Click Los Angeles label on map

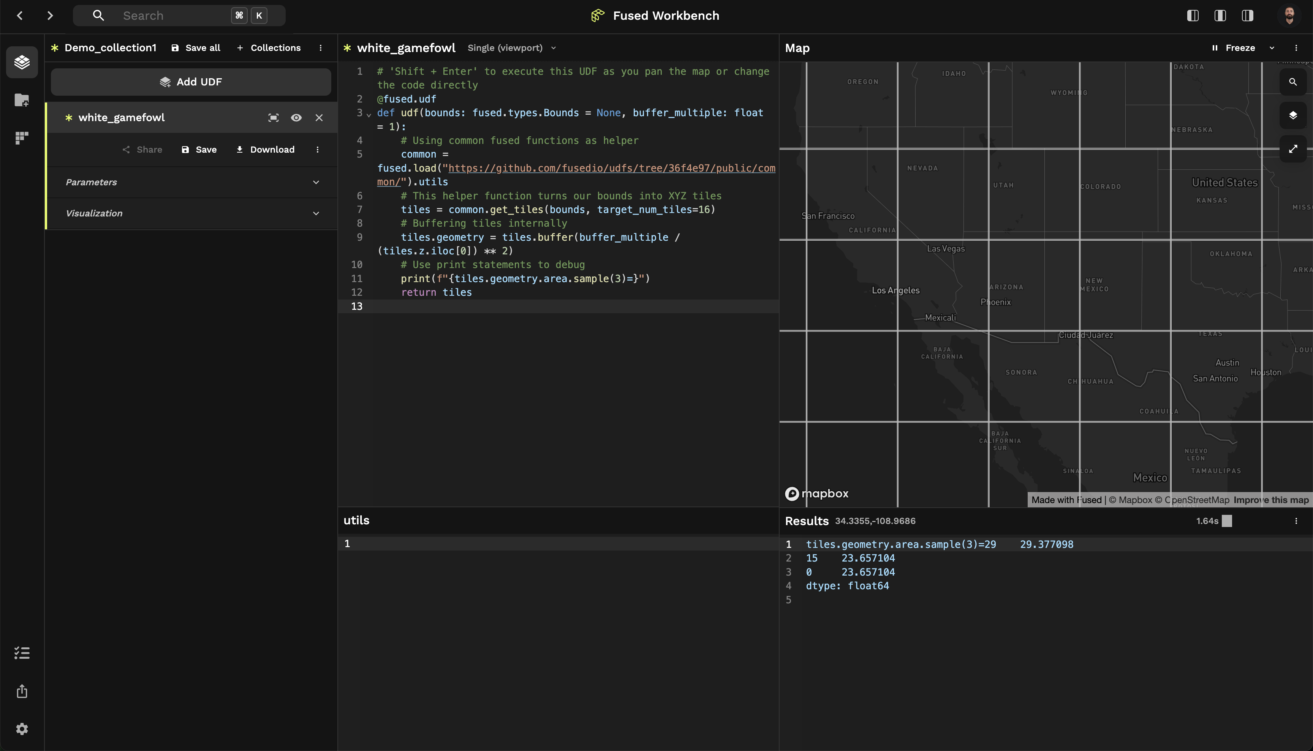click(895, 290)
